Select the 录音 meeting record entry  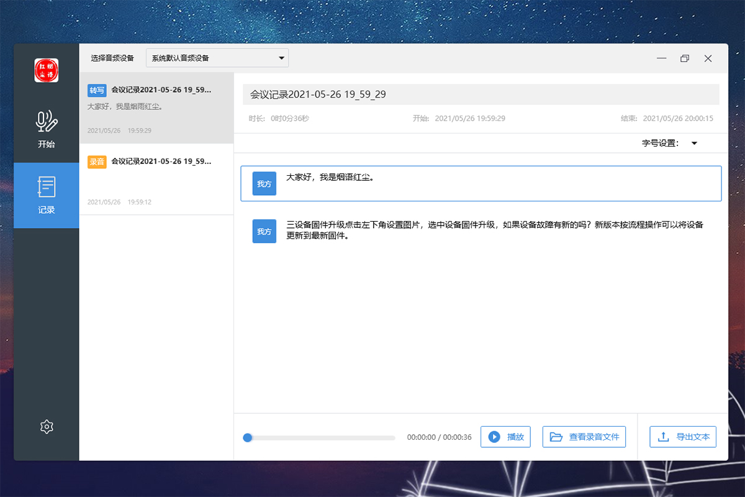pos(156,180)
